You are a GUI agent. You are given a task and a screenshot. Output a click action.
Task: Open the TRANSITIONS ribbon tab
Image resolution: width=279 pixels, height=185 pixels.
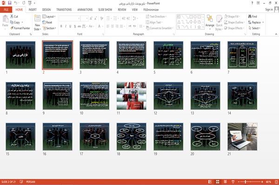(x=64, y=10)
